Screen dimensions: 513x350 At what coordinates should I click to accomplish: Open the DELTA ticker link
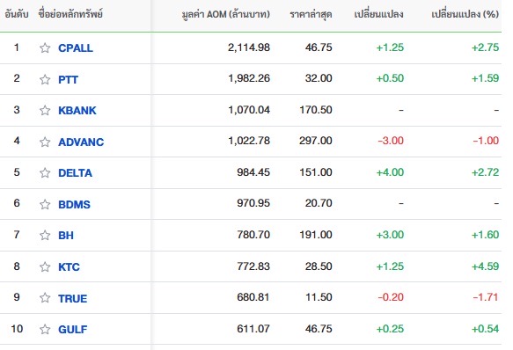point(76,172)
